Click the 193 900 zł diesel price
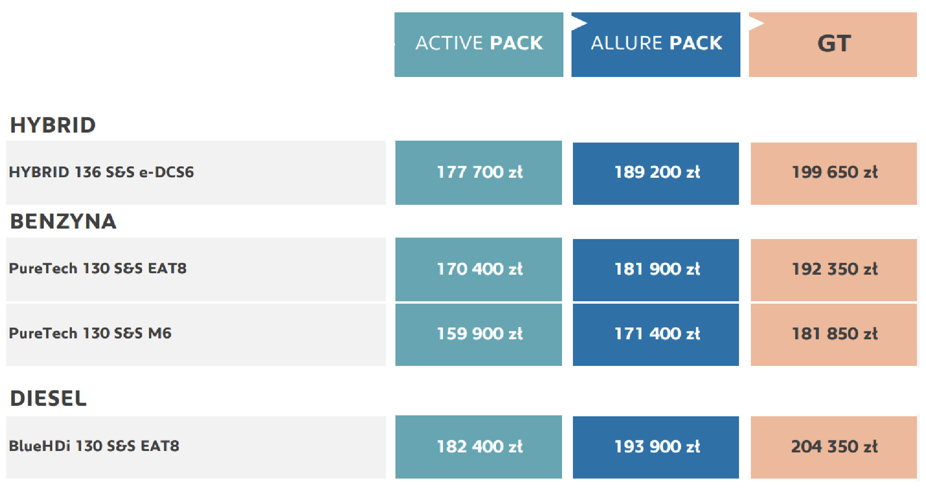This screenshot has height=489, width=926. (656, 447)
